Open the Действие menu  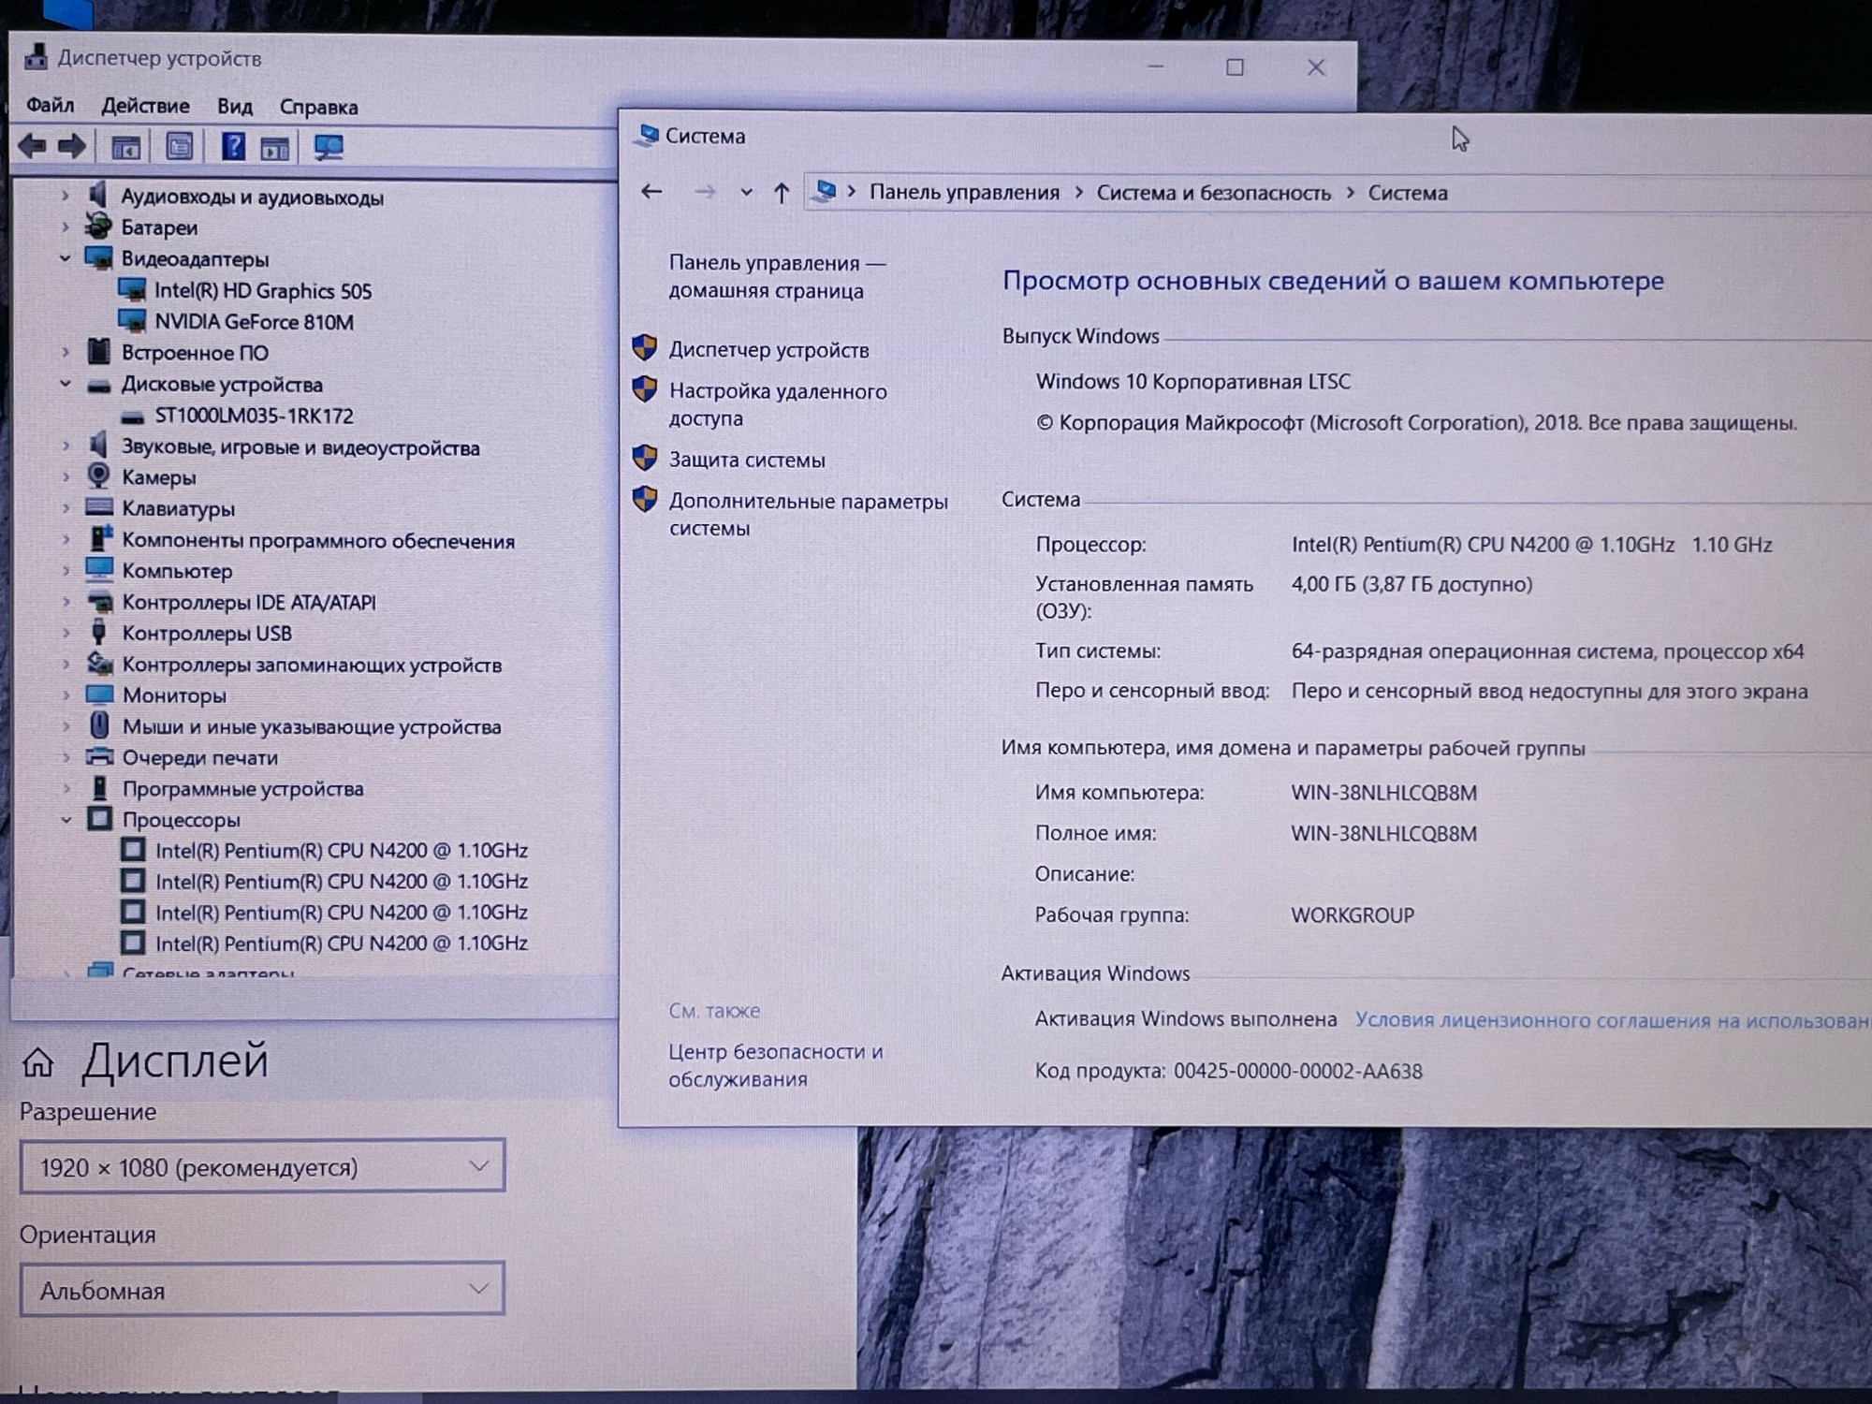tap(145, 106)
